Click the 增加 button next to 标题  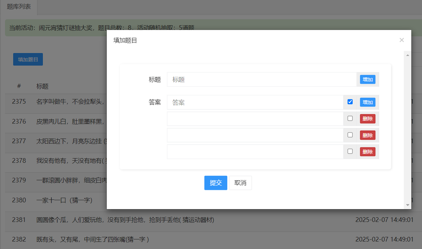(368, 79)
